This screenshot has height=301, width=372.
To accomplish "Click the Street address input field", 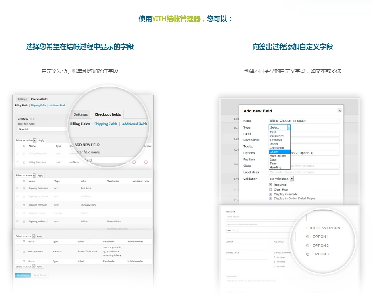I will pyautogui.click(x=263, y=217).
